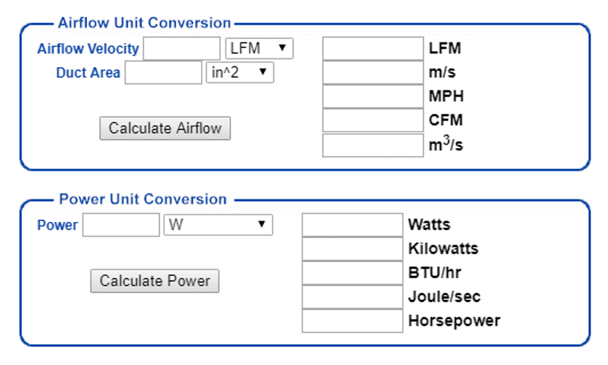Select the Kilowatts output field
This screenshot has height=365, width=608.
tap(352, 249)
